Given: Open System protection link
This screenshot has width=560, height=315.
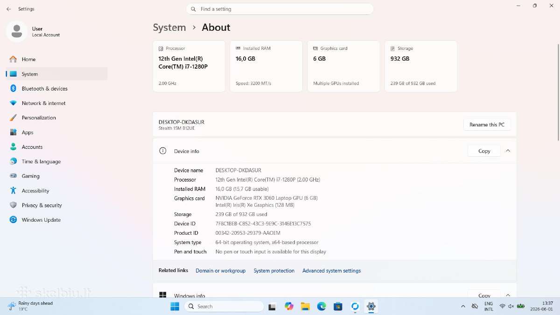Looking at the screenshot, I should coord(274,271).
